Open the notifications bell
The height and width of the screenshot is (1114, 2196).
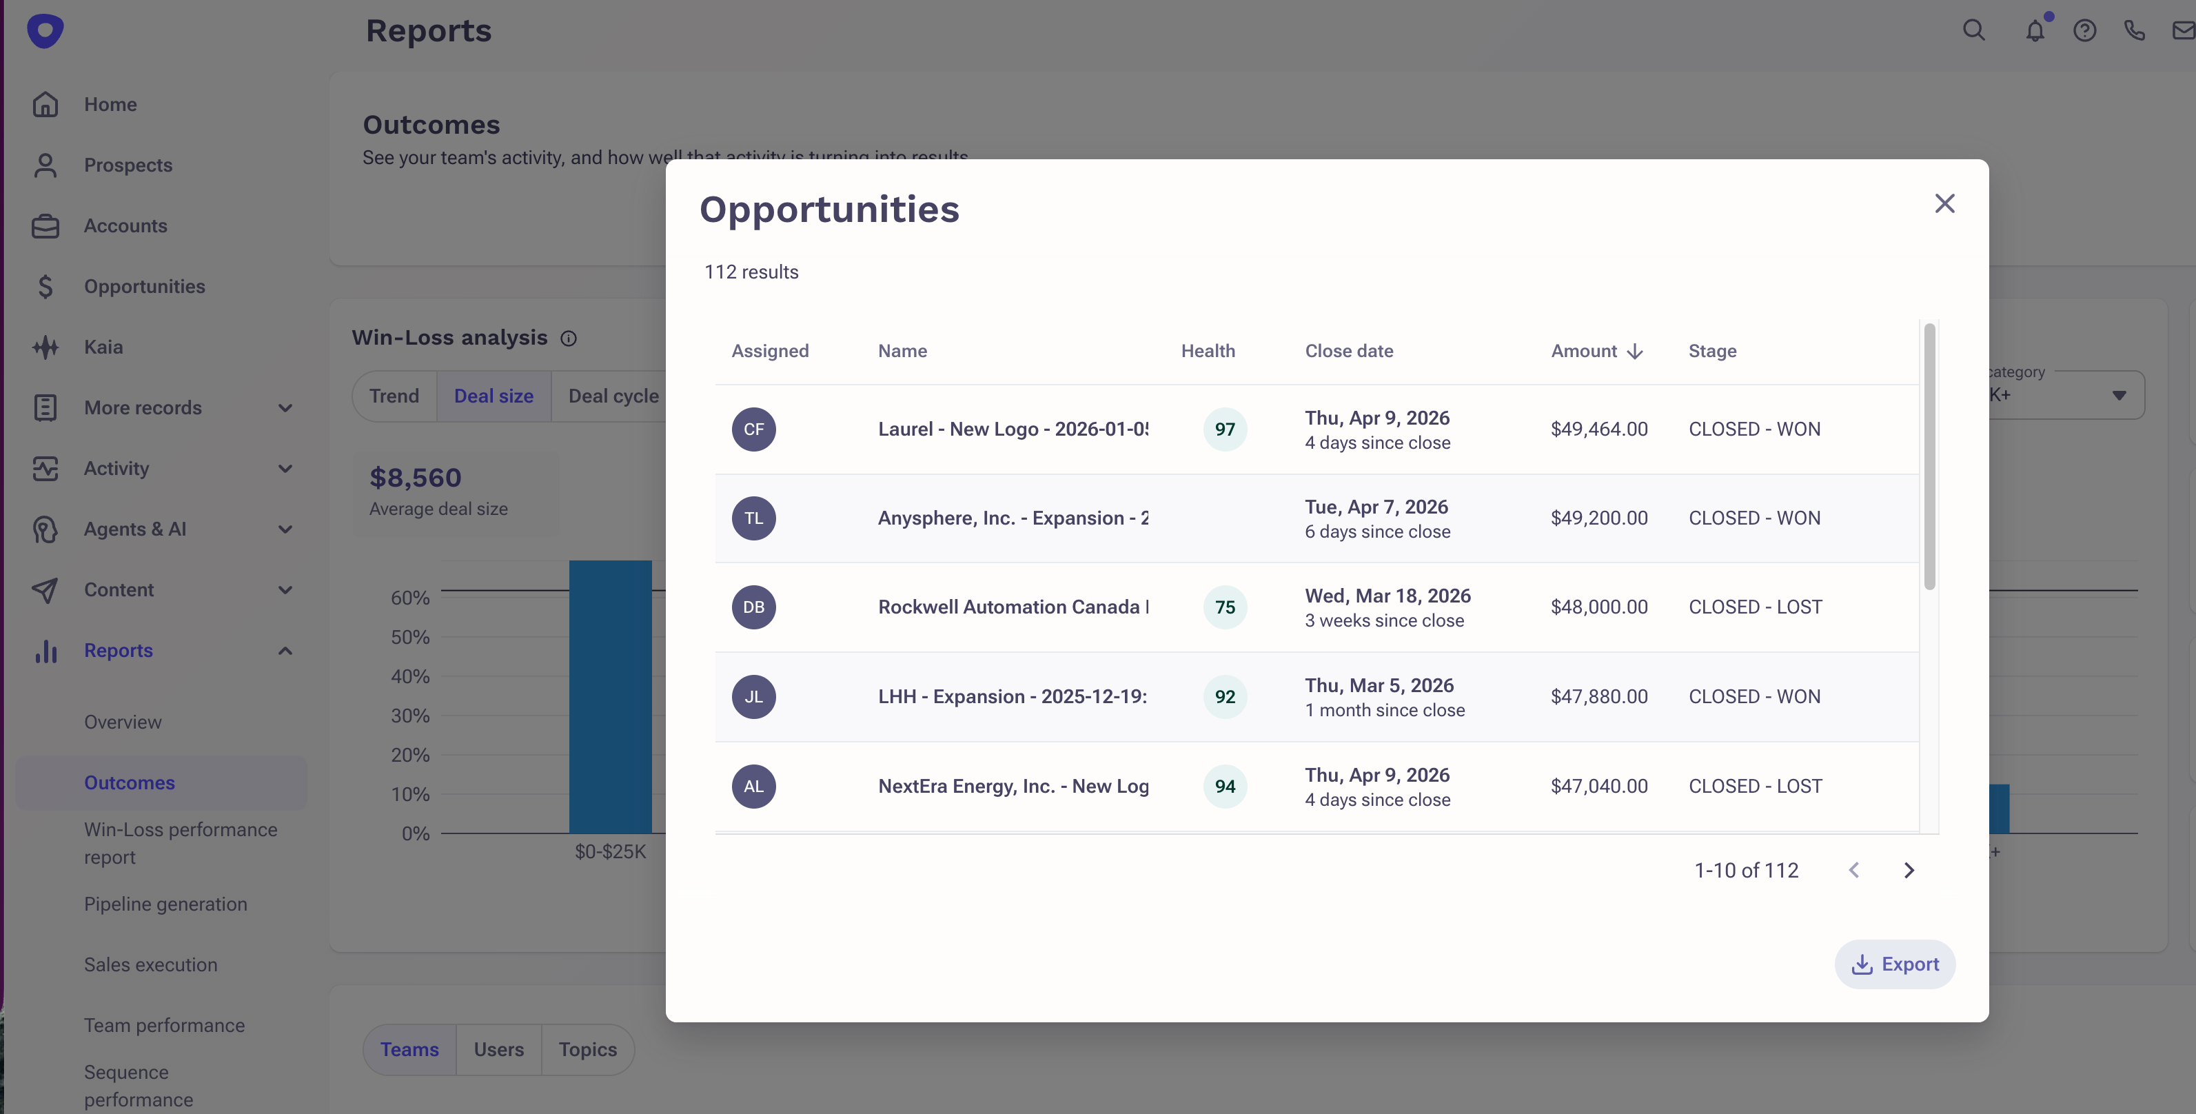(2035, 31)
